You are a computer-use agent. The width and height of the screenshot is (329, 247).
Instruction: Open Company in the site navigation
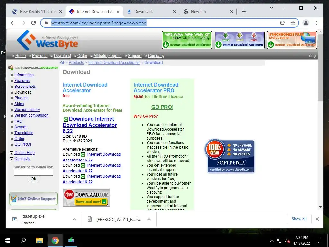[156, 56]
